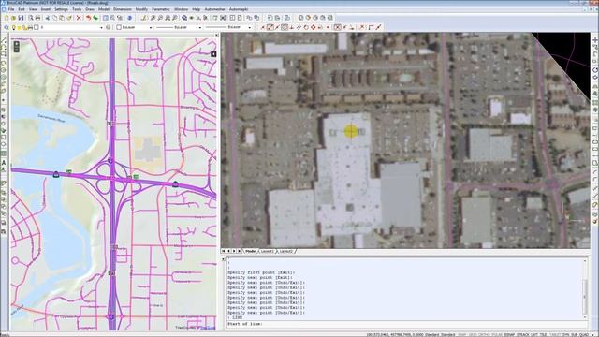The height and width of the screenshot is (337, 599).
Task: Click the Print icon
Action: [x=37, y=18]
